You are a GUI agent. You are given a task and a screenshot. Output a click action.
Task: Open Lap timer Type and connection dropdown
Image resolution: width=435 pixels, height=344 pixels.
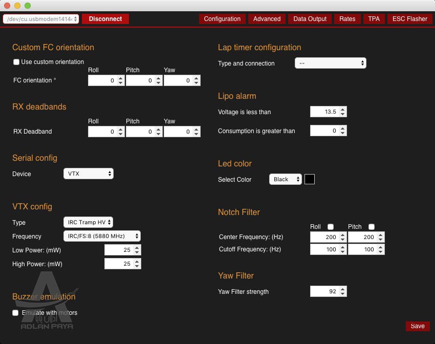(x=331, y=63)
